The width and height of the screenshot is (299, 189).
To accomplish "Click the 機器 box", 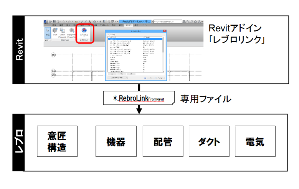I will point(116,141).
